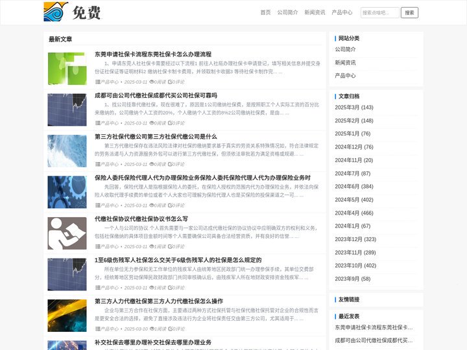Click category list icon under 代缴社保协议 article

pos(97,246)
